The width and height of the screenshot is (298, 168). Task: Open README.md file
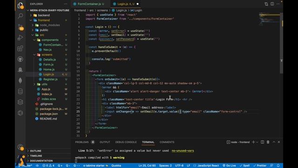pyautogui.click(x=48, y=119)
